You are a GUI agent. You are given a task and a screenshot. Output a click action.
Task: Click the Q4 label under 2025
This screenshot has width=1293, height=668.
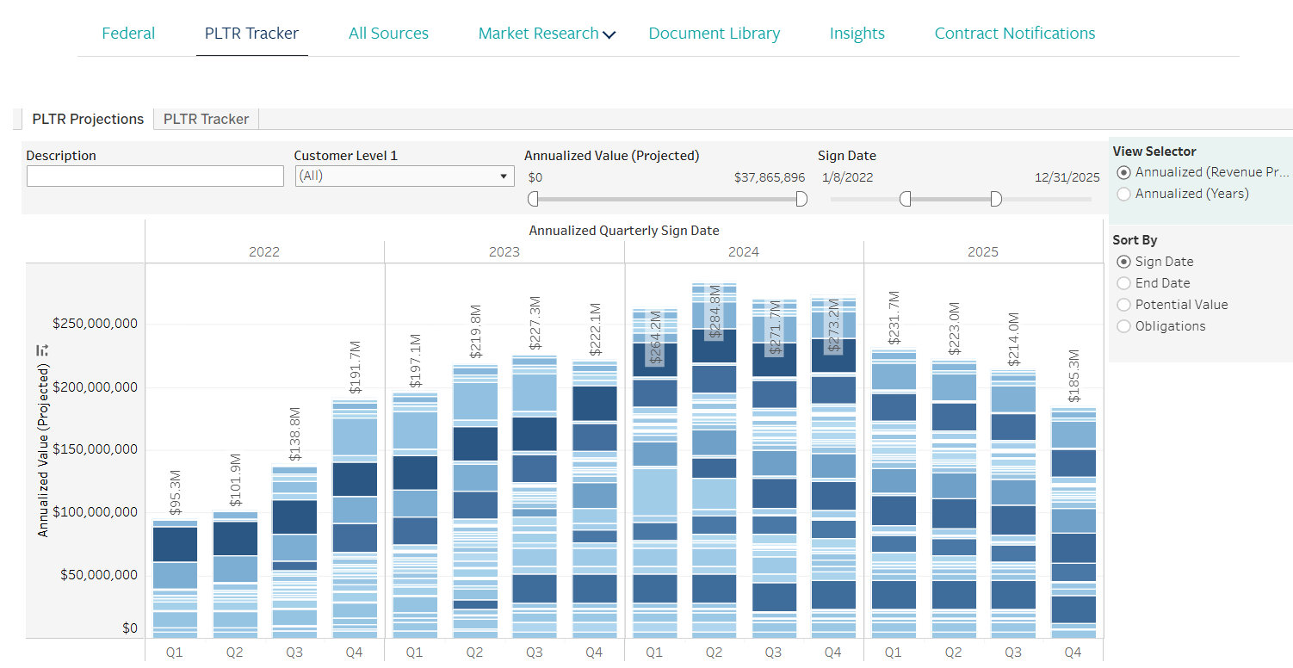1073,653
